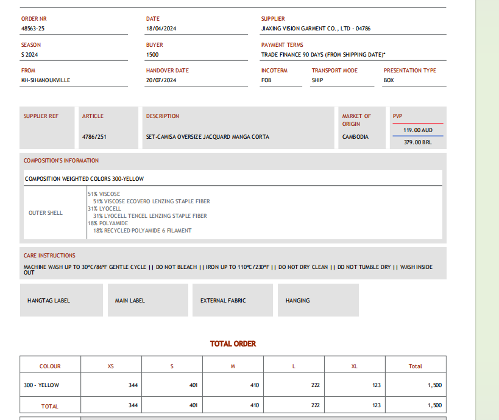The width and height of the screenshot is (499, 420).
Task: Click the 379.00 BRL price
Action: (x=417, y=142)
